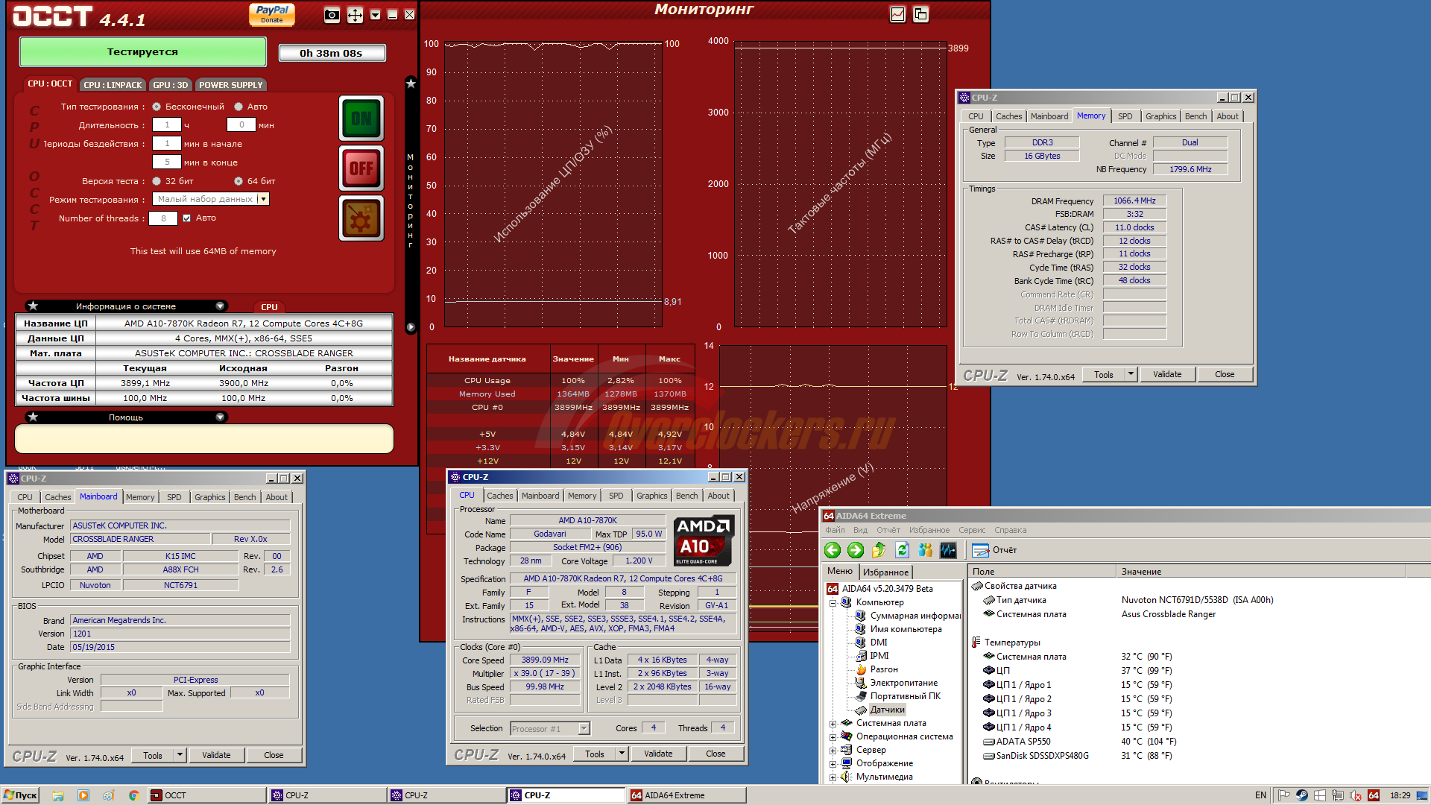Switch to the CPU : LINPACK tab
Screen dimensions: 1431x805
tap(113, 85)
